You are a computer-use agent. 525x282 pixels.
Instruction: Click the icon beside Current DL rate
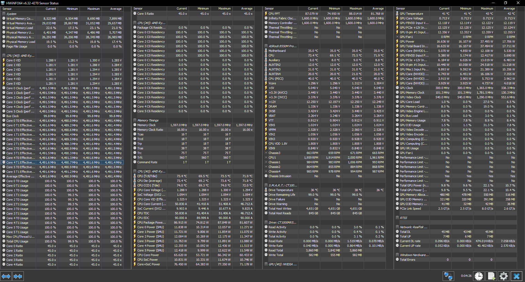pos(397,241)
